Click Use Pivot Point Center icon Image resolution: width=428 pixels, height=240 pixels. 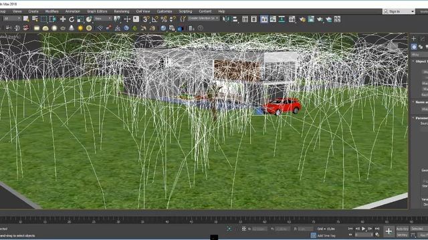click(x=117, y=19)
